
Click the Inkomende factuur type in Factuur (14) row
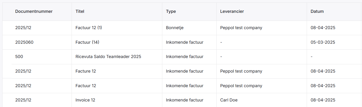pyautogui.click(x=185, y=42)
